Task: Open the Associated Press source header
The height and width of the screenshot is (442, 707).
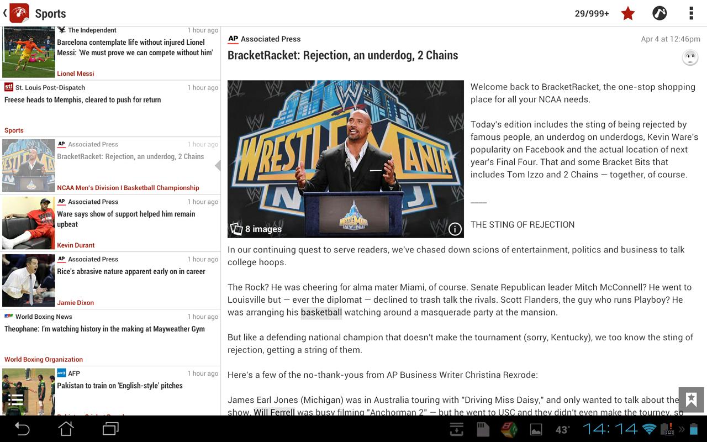Action: pos(265,39)
